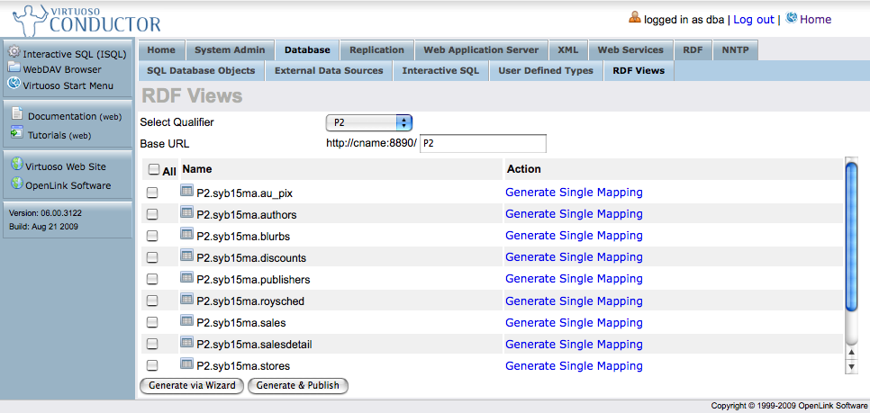Check the box for P2.syb15ma.au_pix
This screenshot has height=413, width=870.
[152, 193]
